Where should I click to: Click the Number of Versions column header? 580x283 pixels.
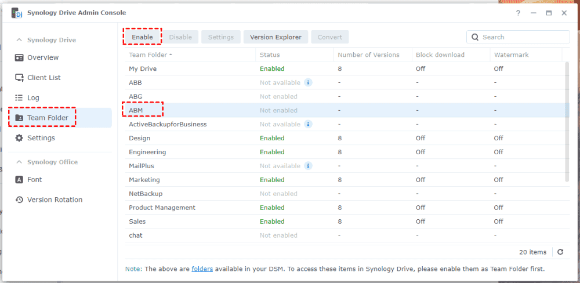pyautogui.click(x=373, y=55)
